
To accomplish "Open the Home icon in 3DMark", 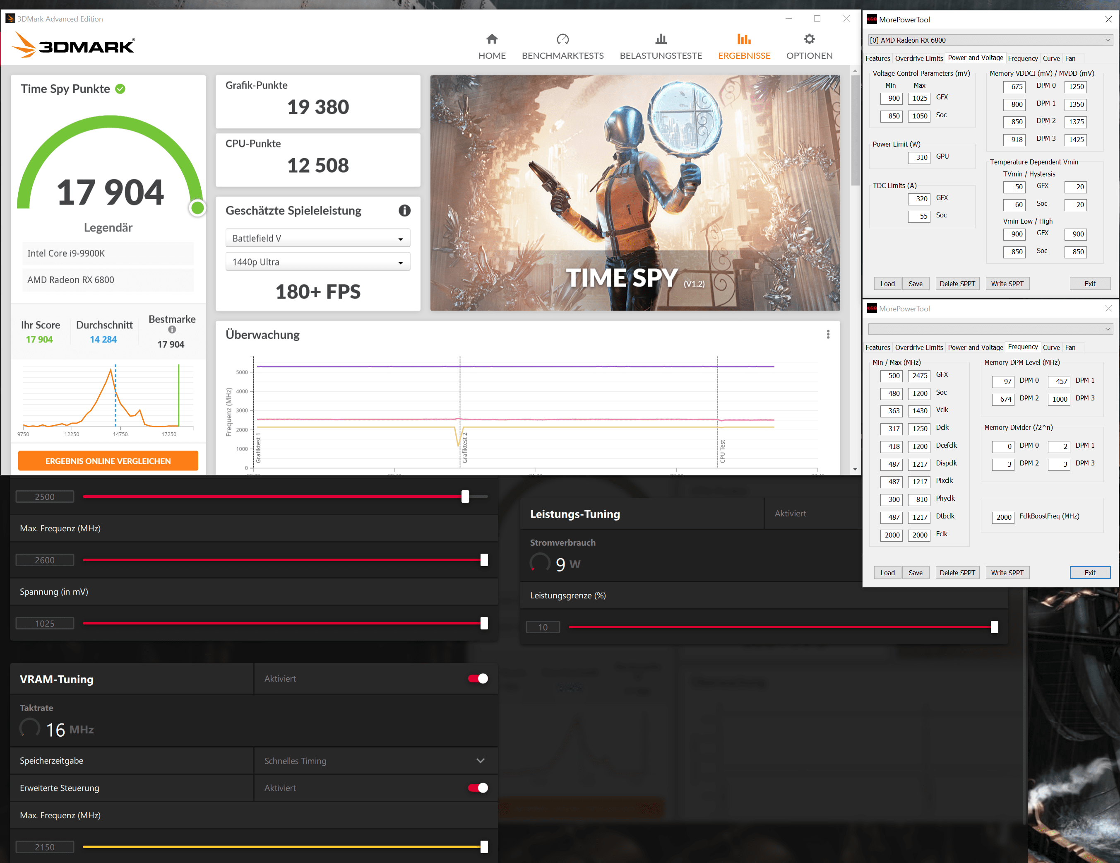I will pyautogui.click(x=492, y=39).
